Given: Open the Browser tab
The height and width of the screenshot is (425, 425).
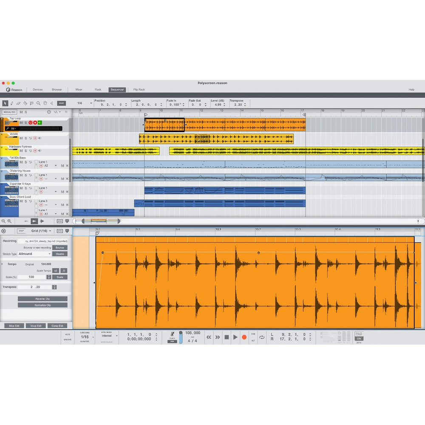Looking at the screenshot, I should 57,89.
